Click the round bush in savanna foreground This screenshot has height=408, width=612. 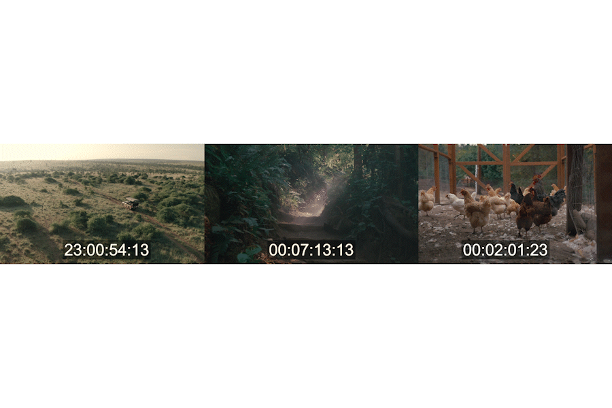point(26,224)
